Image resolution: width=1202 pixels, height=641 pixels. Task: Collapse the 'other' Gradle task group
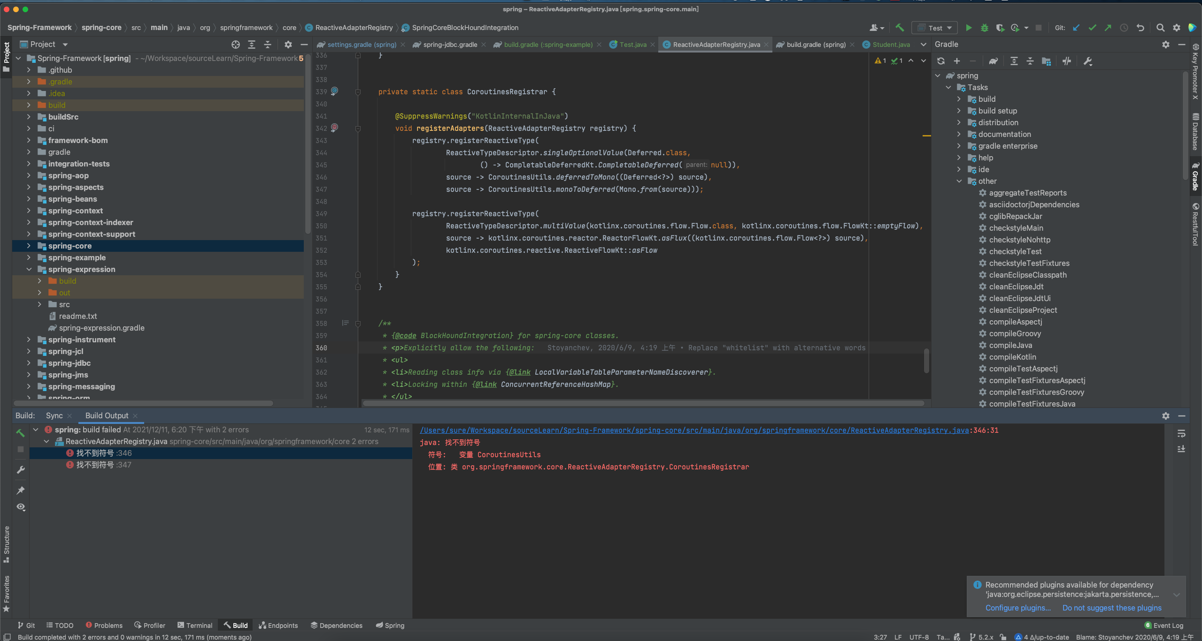click(959, 181)
